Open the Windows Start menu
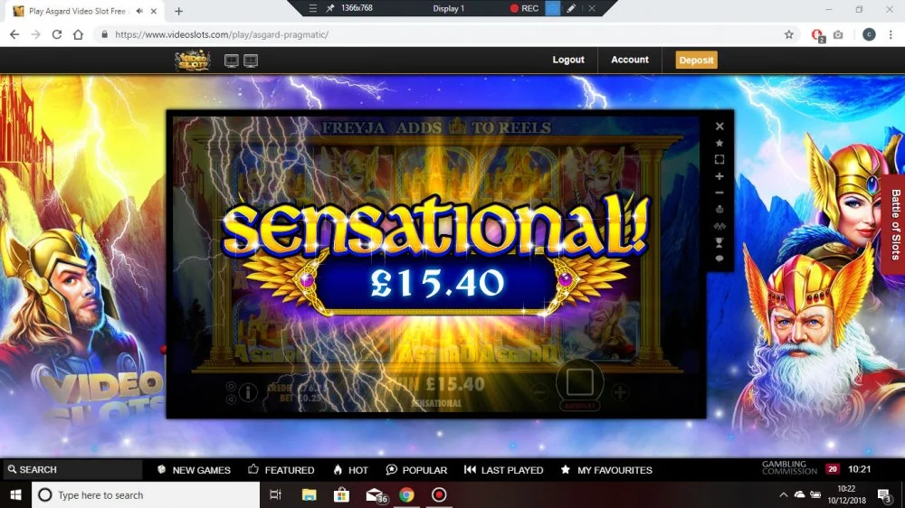The image size is (905, 508). pos(15,494)
